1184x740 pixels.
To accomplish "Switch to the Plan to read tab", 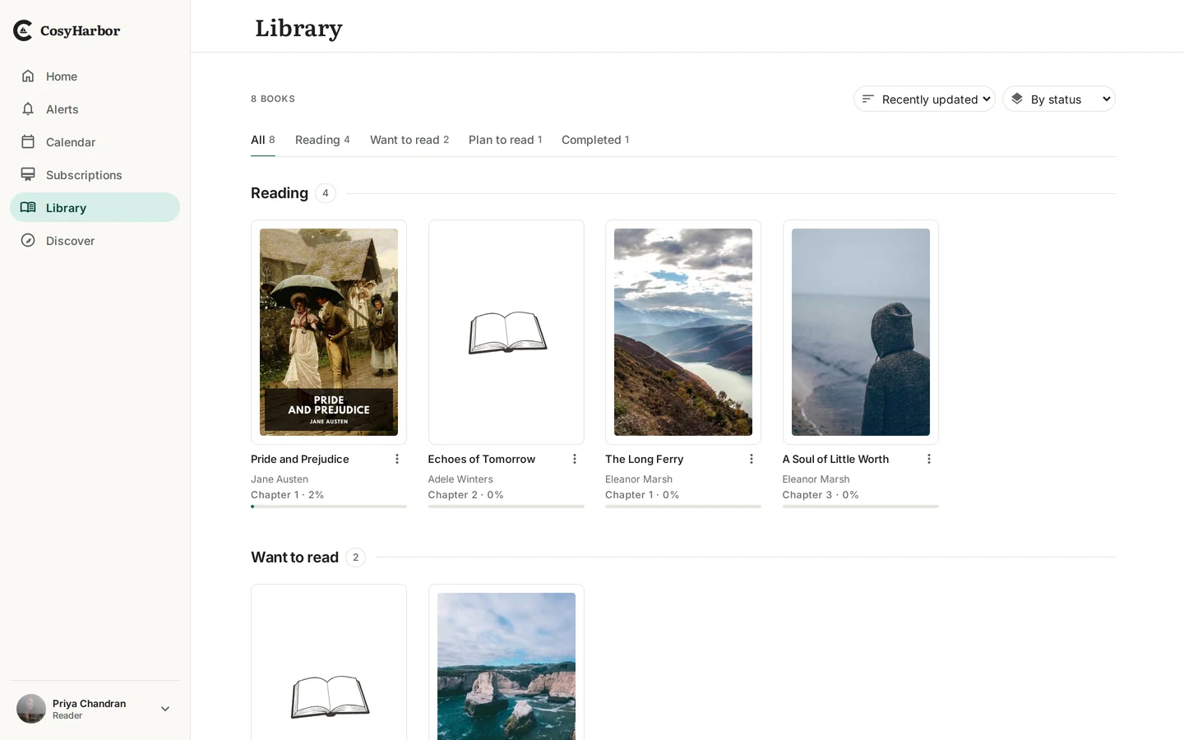I will click(505, 140).
